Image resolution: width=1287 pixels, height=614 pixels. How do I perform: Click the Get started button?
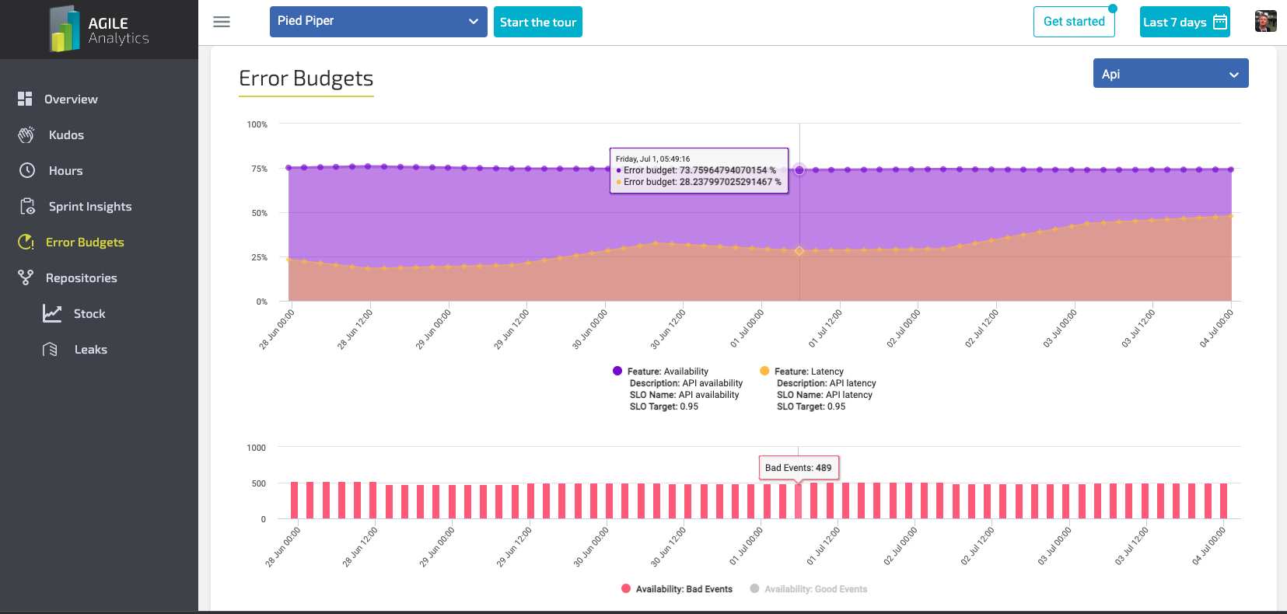pyautogui.click(x=1073, y=22)
